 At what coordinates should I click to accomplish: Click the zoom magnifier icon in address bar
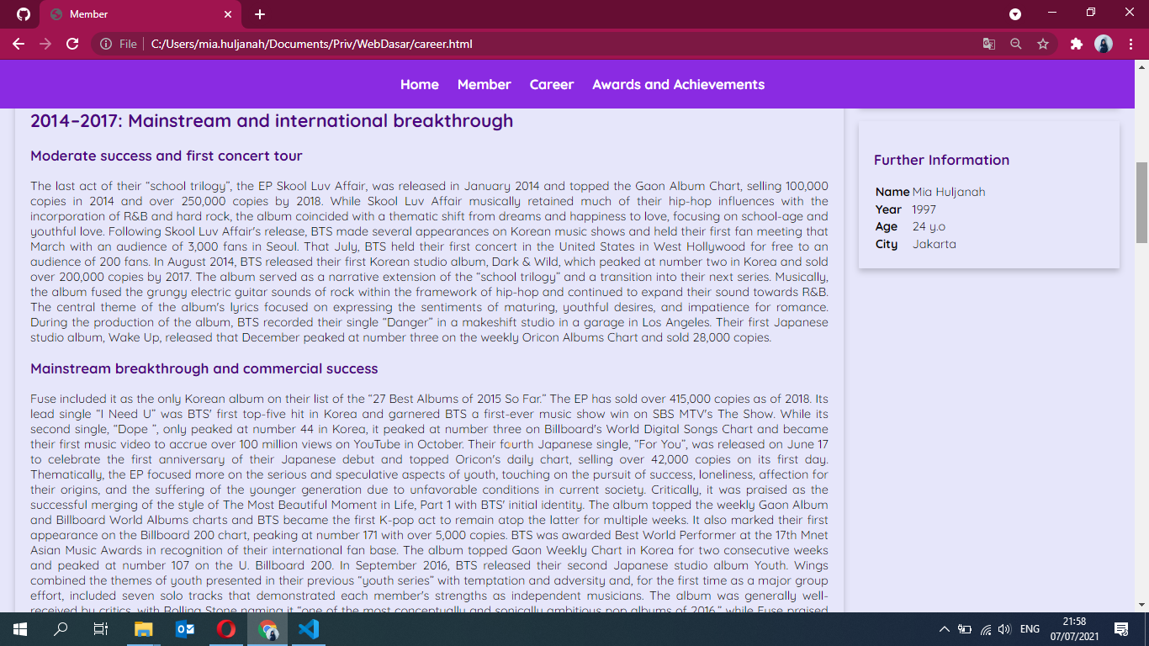1016,44
